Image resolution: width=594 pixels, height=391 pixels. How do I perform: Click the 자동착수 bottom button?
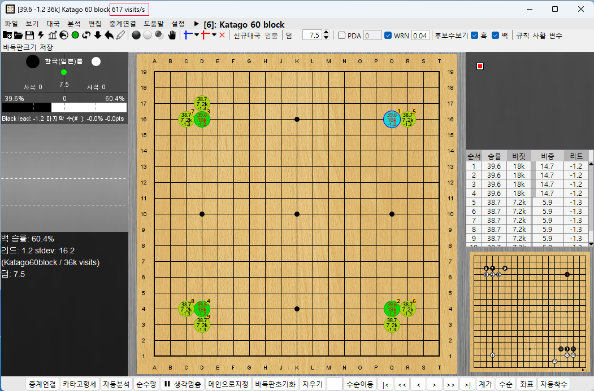[x=554, y=384]
